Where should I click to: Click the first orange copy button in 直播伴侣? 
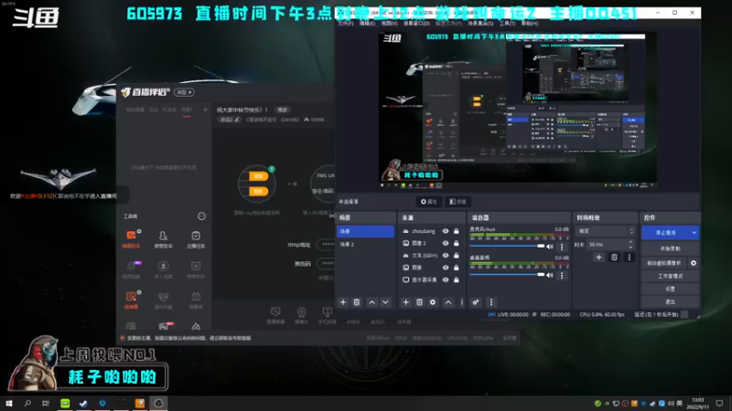(258, 176)
